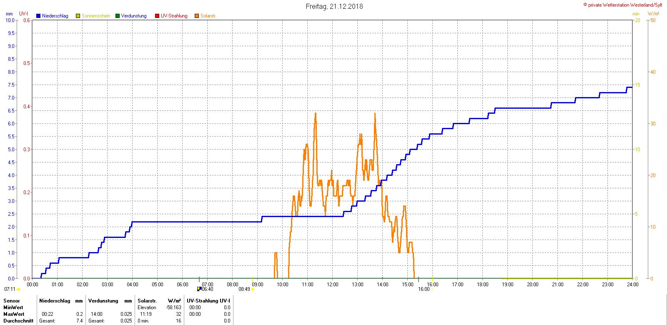667x325 pixels.
Task: Click the orange "40" W/m² axis tick
Action: coord(653,72)
